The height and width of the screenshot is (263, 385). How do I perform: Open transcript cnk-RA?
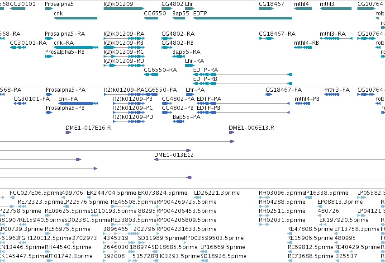(x=64, y=43)
